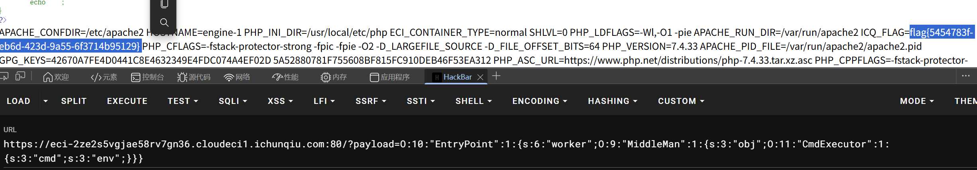Open the 性能 performance panel

point(285,77)
